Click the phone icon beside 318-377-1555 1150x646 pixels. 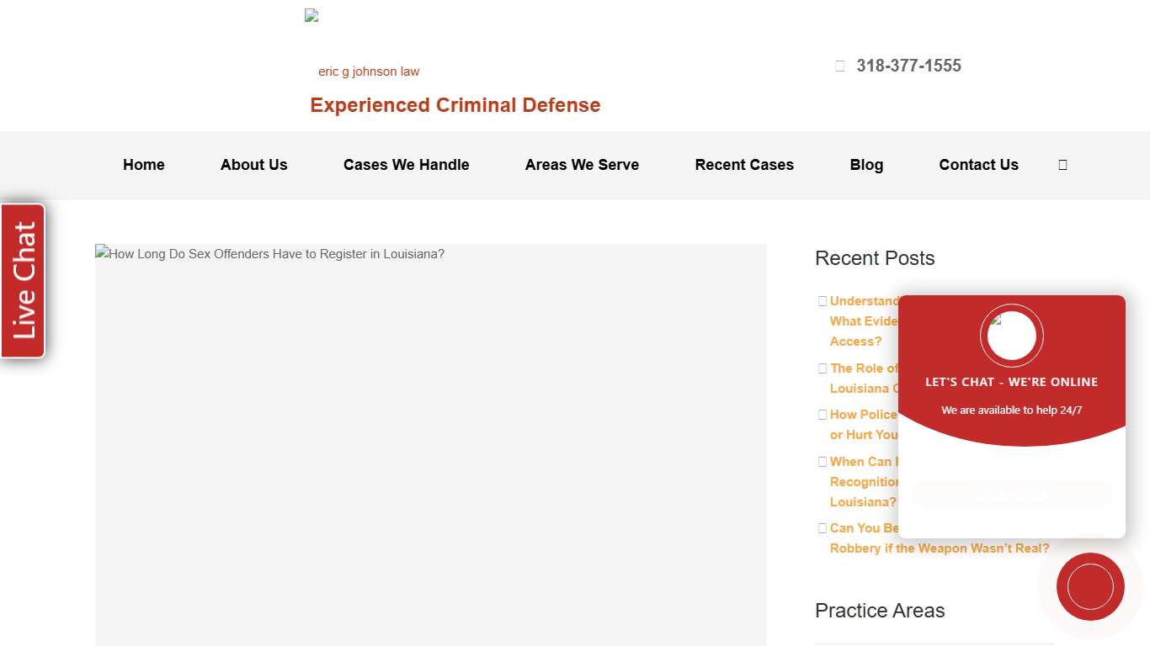coord(839,65)
